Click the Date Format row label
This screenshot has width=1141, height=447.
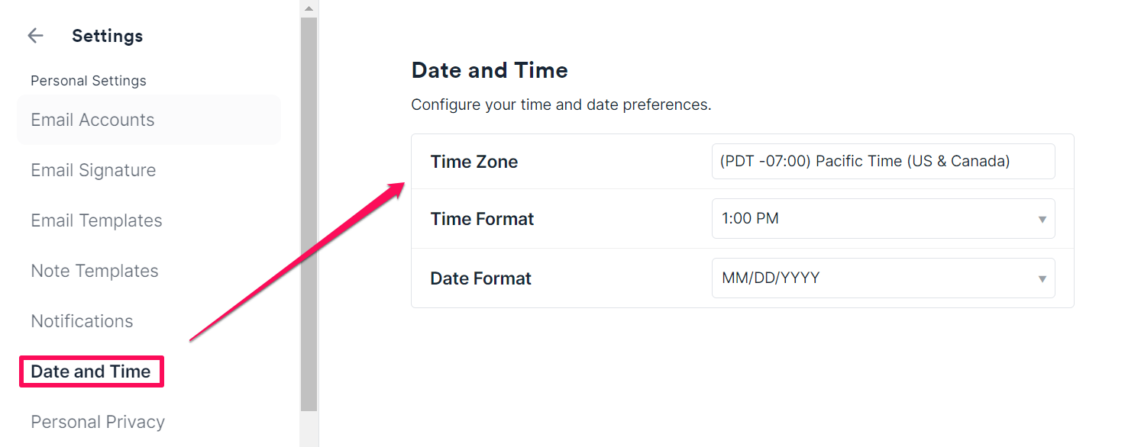[x=480, y=278]
